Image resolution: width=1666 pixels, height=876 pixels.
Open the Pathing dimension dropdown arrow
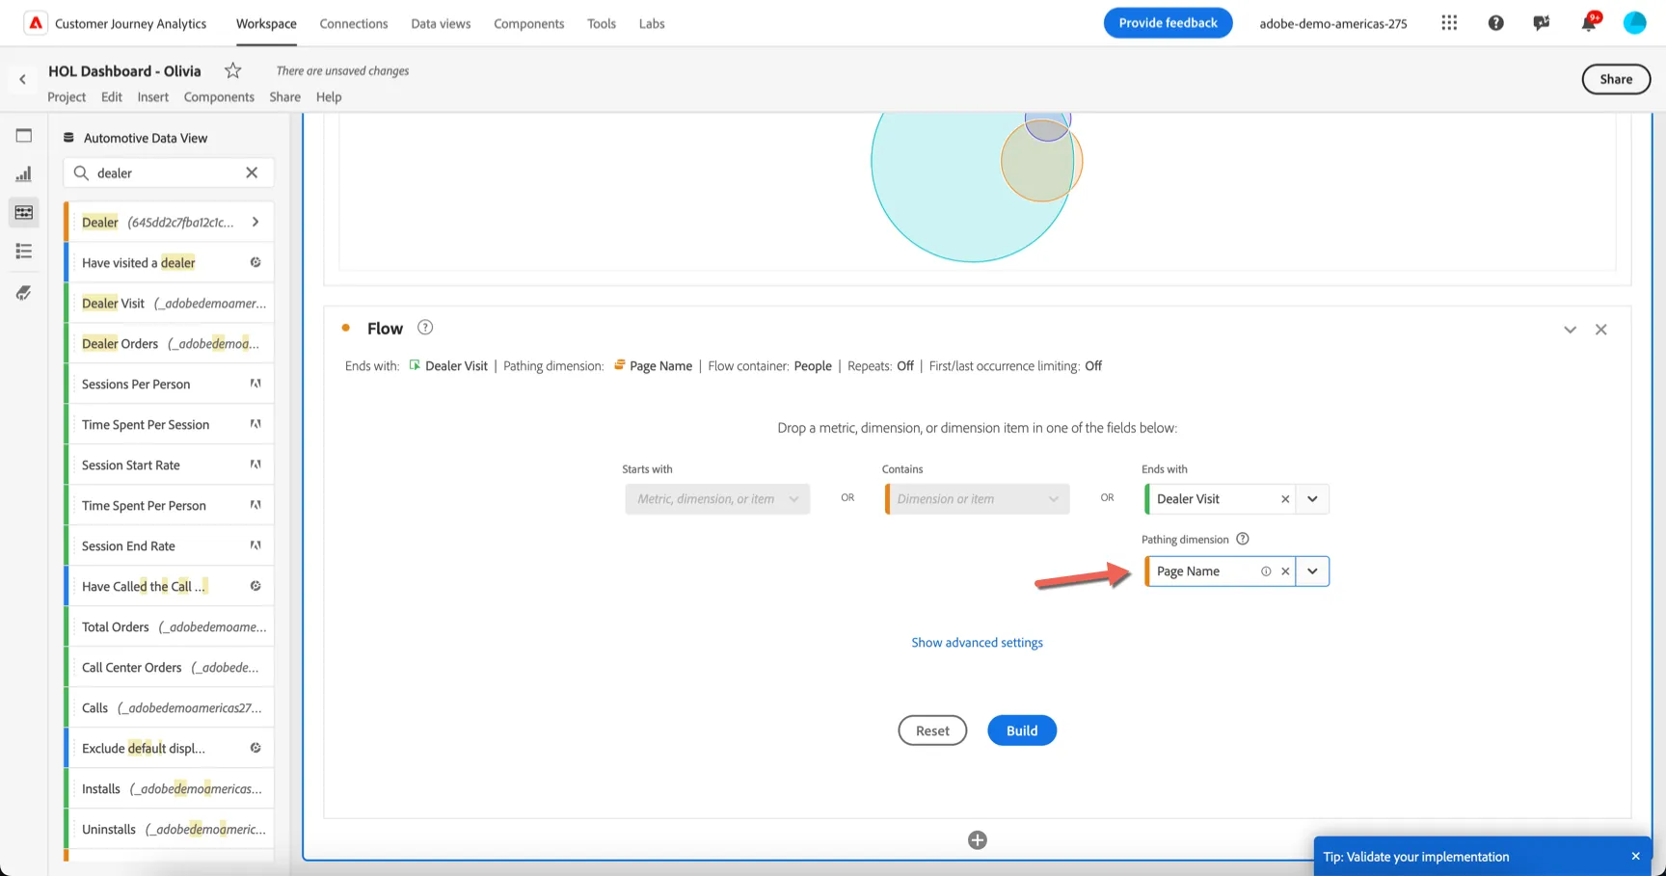[x=1312, y=571]
